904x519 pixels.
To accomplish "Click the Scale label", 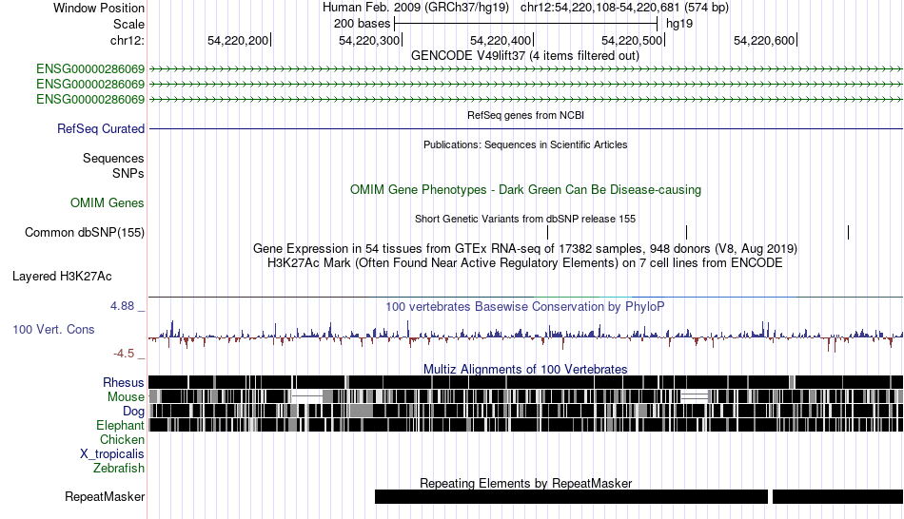I will point(128,24).
